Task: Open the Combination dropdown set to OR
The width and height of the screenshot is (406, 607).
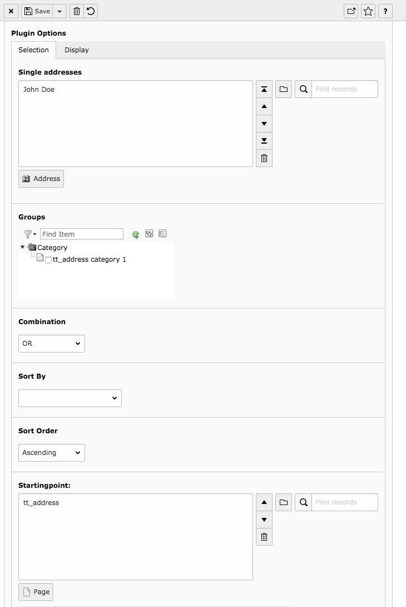Action: (x=51, y=344)
